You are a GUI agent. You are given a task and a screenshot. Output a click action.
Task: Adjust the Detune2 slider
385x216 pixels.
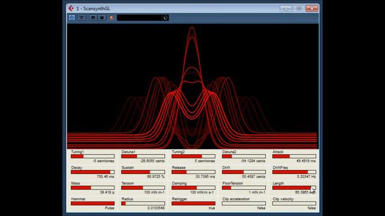pos(244,156)
